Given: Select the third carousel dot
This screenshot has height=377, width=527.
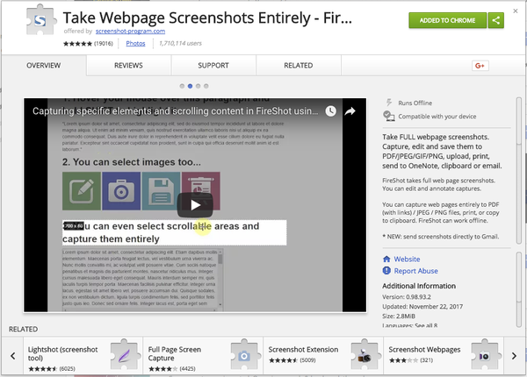Looking at the screenshot, I should tap(198, 86).
